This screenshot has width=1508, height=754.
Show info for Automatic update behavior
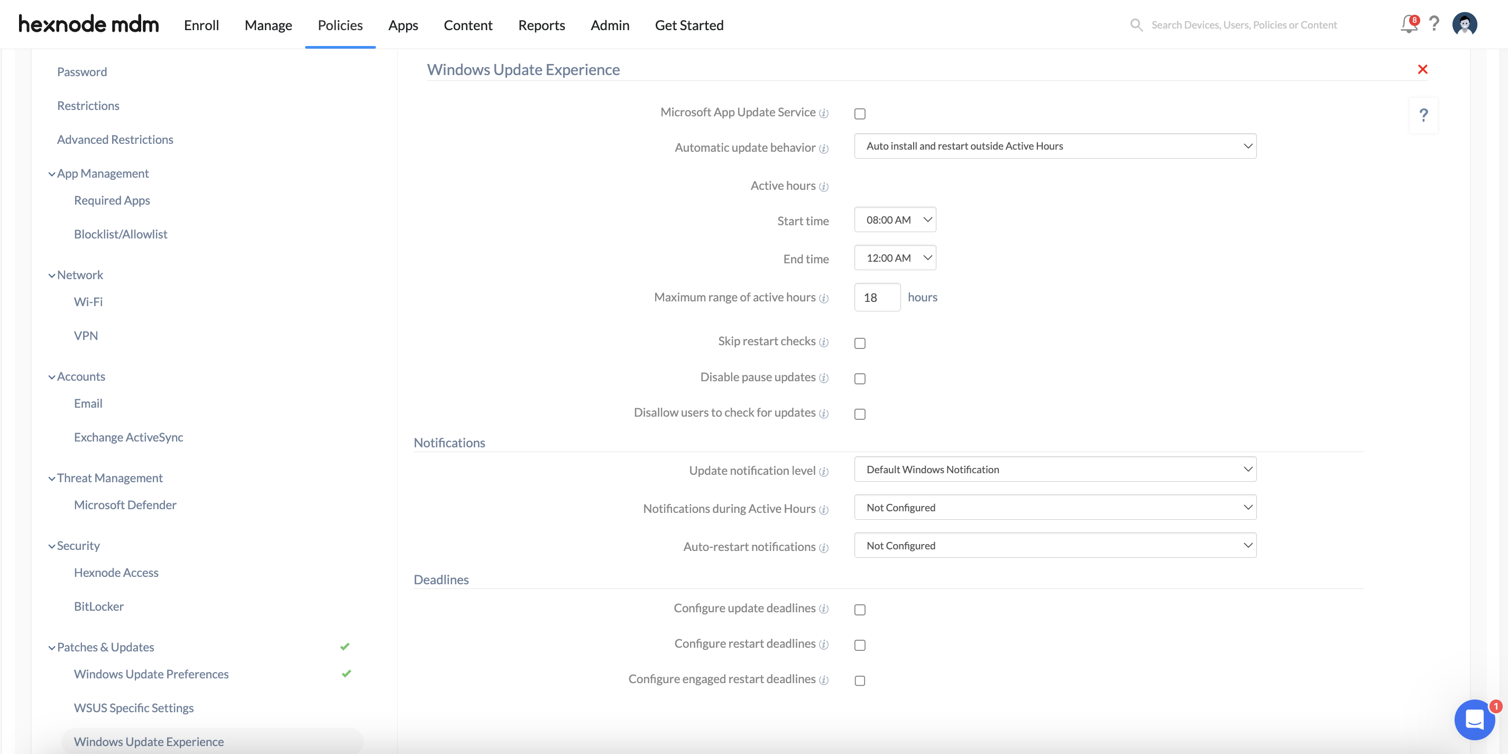point(824,148)
